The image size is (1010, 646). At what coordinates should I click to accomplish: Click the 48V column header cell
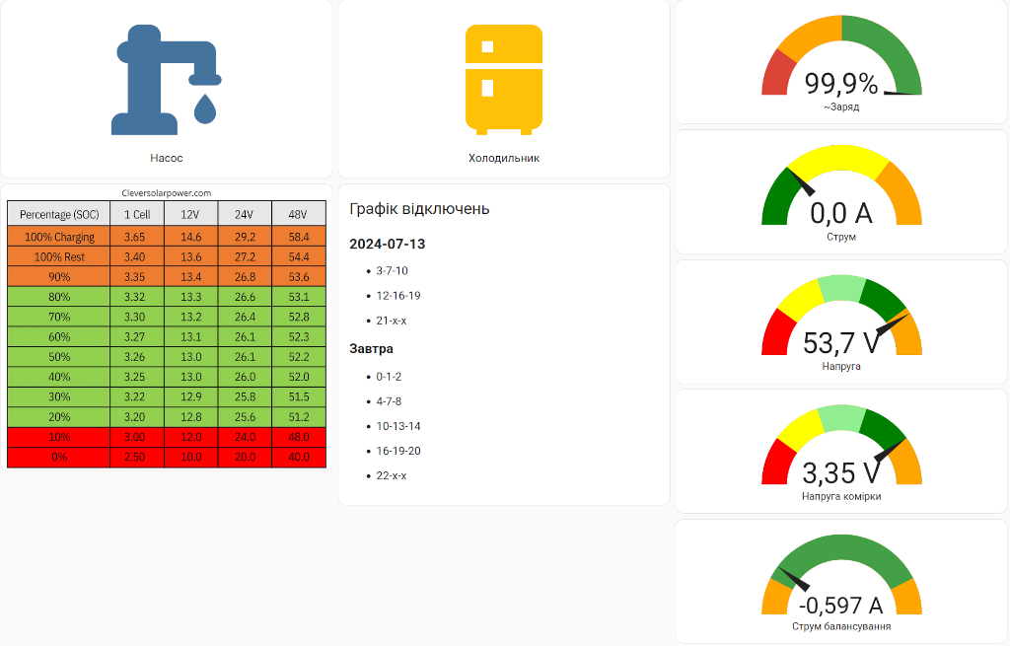pos(300,213)
